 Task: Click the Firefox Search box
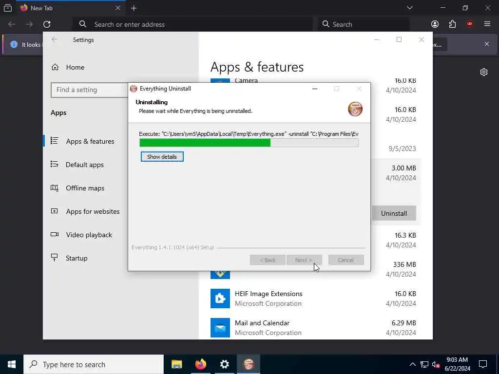coord(364,24)
